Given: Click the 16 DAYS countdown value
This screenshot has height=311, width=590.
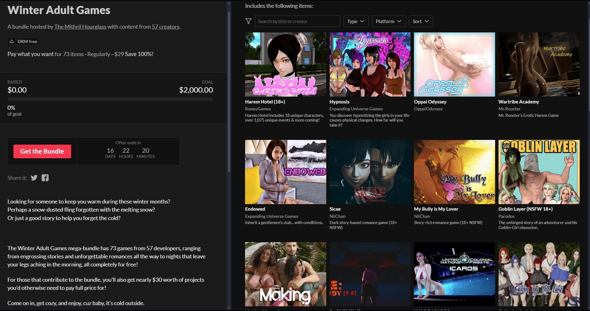Looking at the screenshot, I should (110, 153).
